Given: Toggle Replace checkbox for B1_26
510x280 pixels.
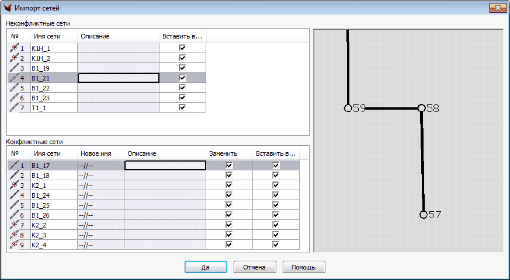Looking at the screenshot, I should (x=229, y=215).
